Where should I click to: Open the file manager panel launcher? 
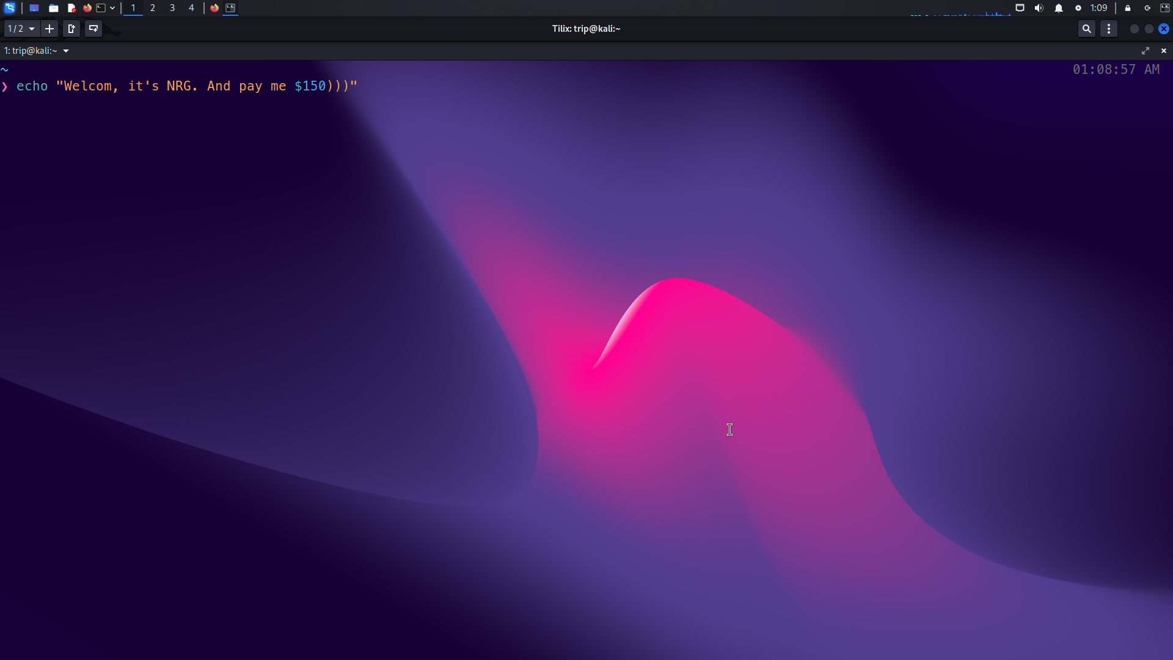tap(54, 8)
